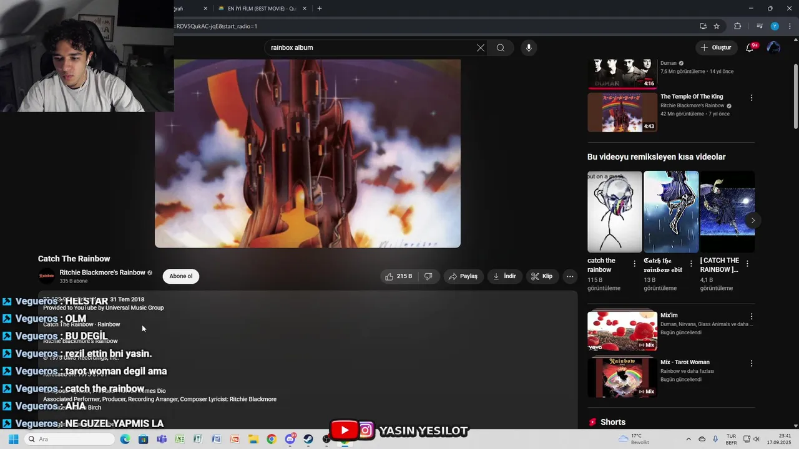Open Discord from taskbar

tap(290, 439)
